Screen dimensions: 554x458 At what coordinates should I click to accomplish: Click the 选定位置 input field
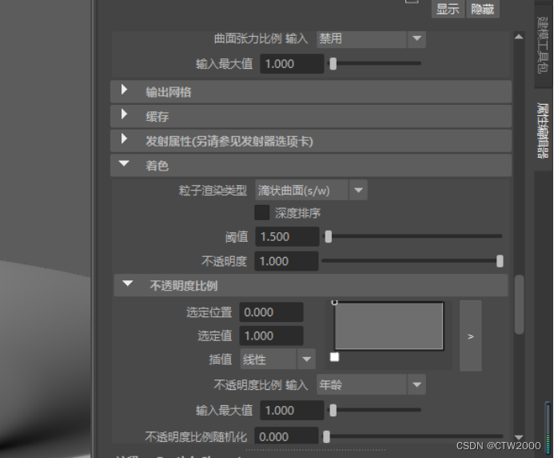click(x=271, y=312)
